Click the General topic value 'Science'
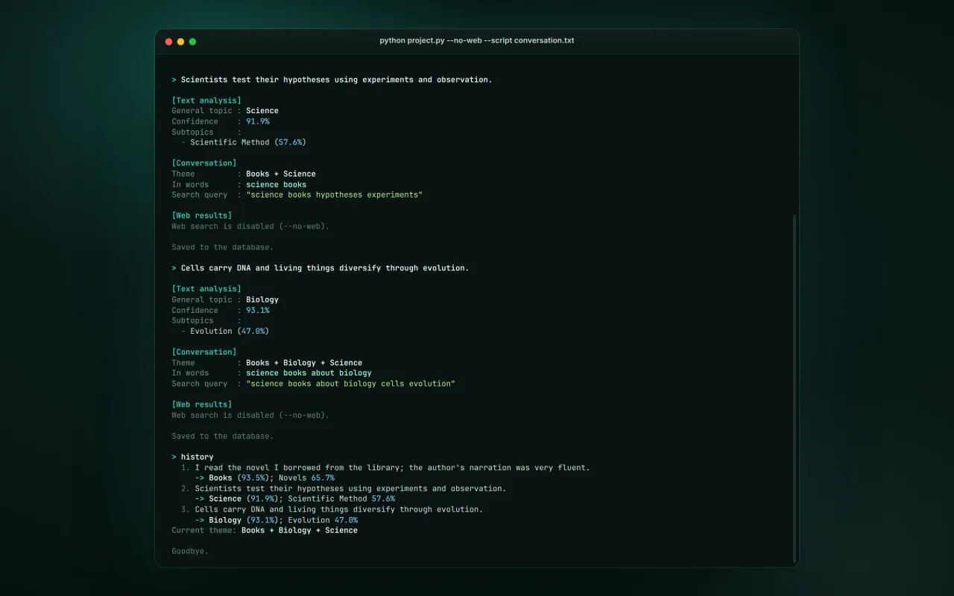The image size is (954, 596). (262, 111)
